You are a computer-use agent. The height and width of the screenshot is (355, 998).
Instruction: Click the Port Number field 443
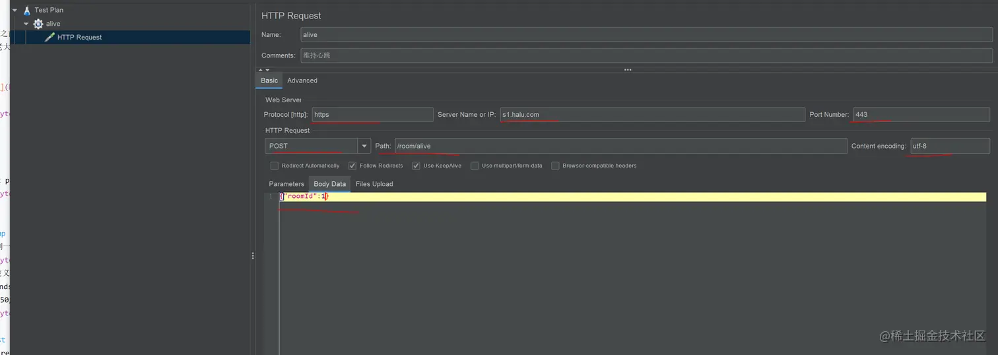tap(921, 115)
